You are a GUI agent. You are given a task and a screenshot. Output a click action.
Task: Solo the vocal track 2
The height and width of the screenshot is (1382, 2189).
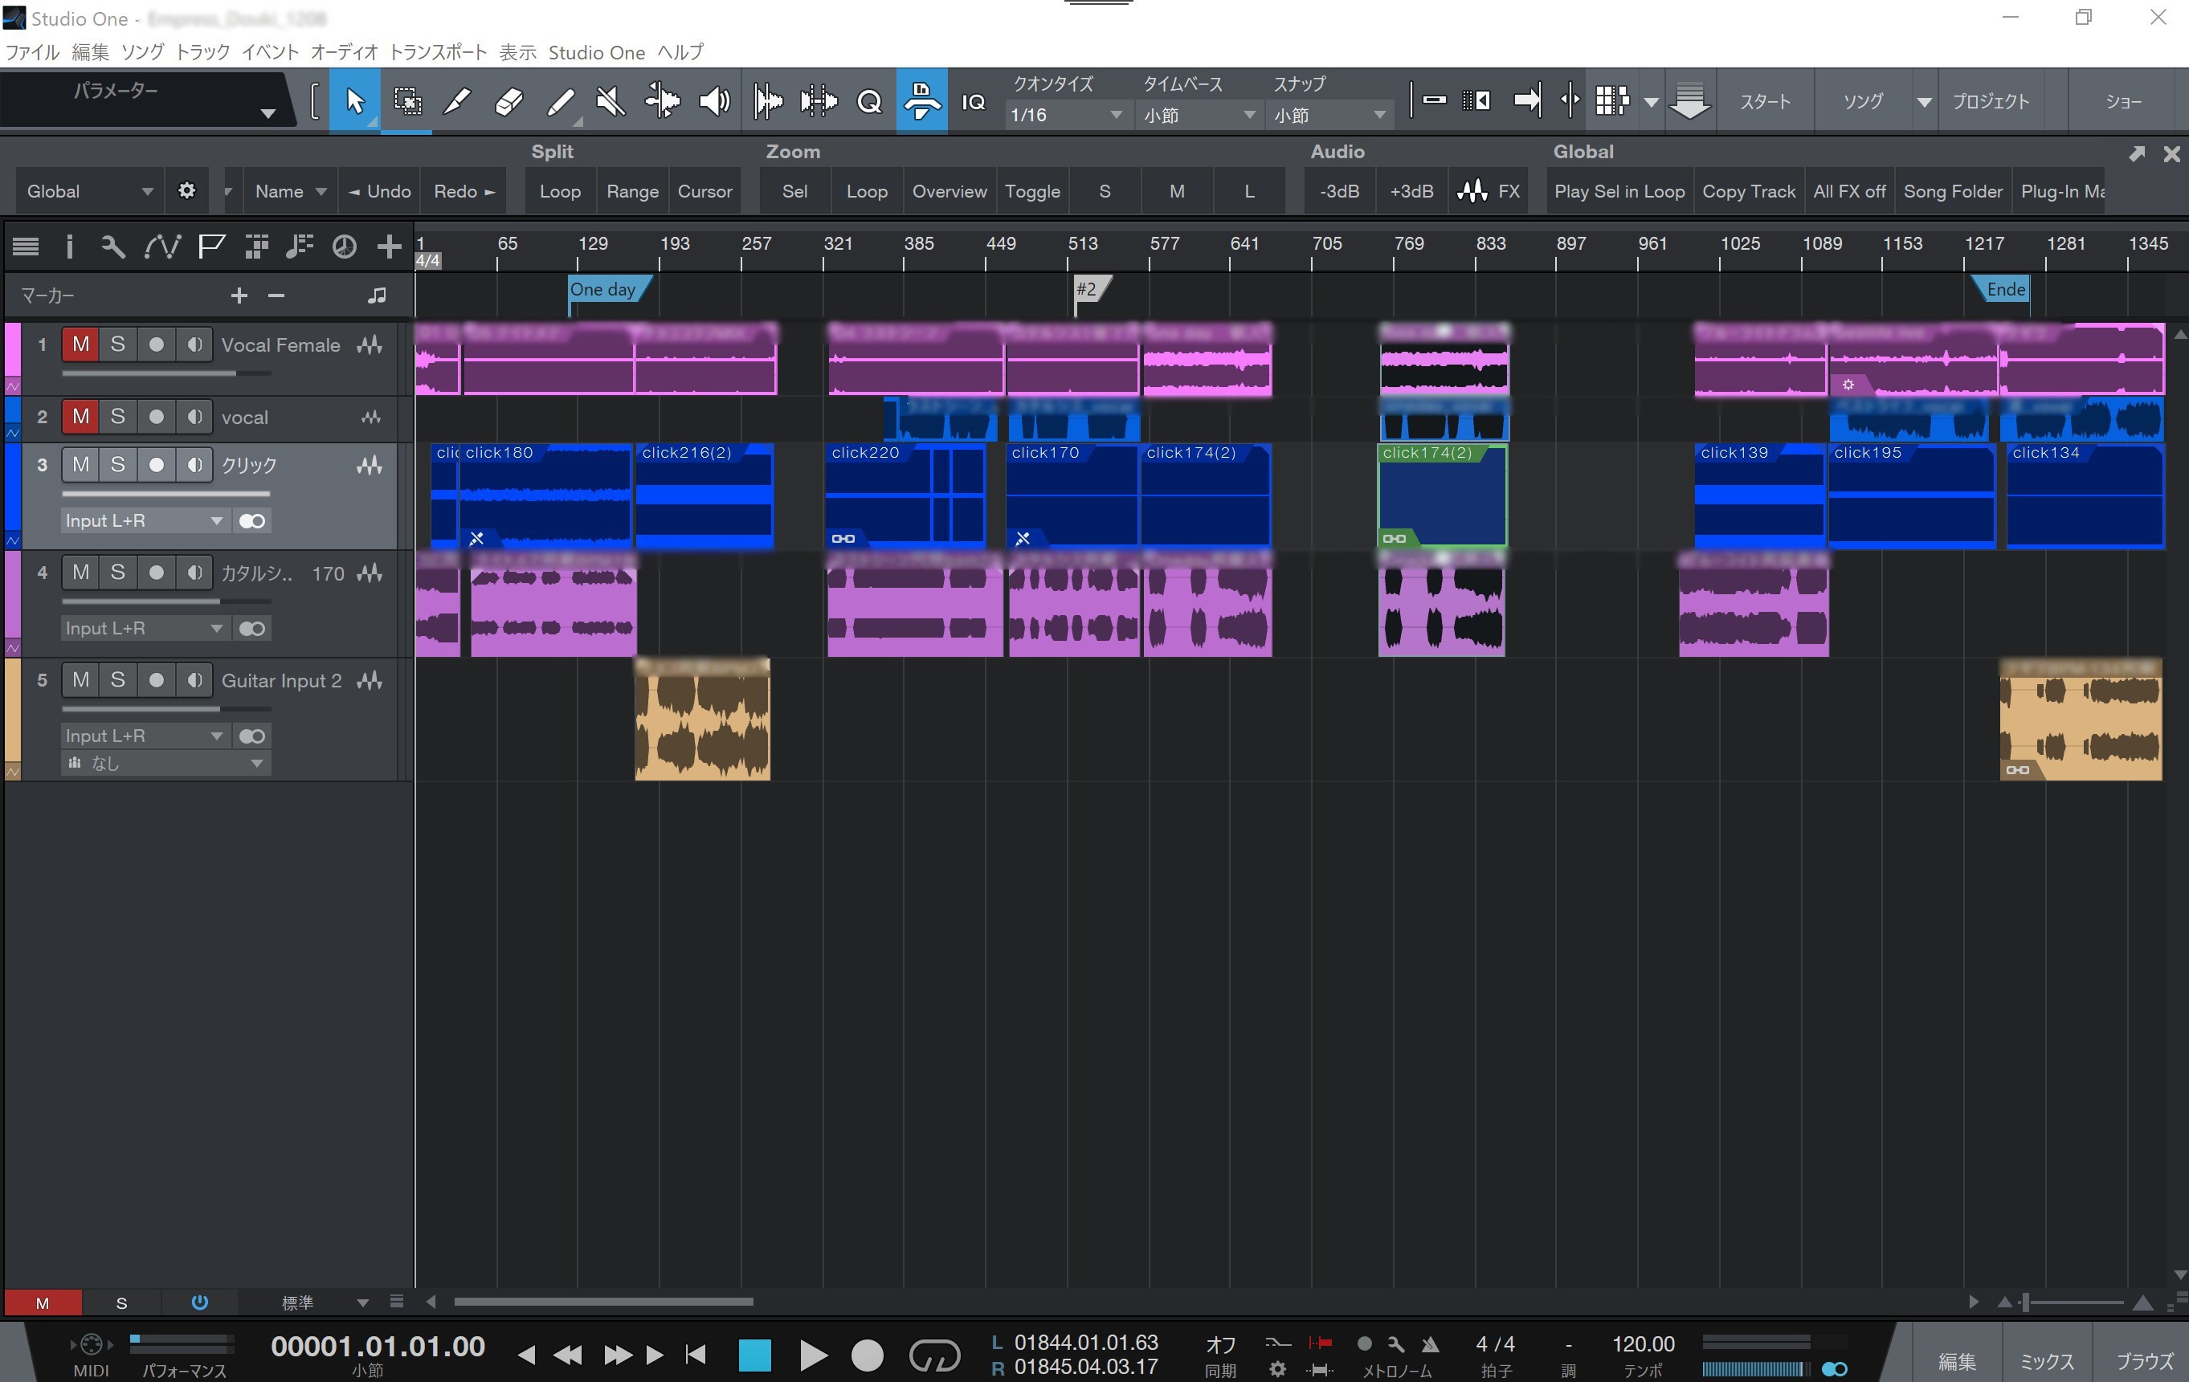[117, 416]
